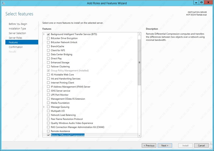Tick IIS Hostable Web Core checkbox
The height and width of the screenshot is (151, 214).
click(x=48, y=75)
